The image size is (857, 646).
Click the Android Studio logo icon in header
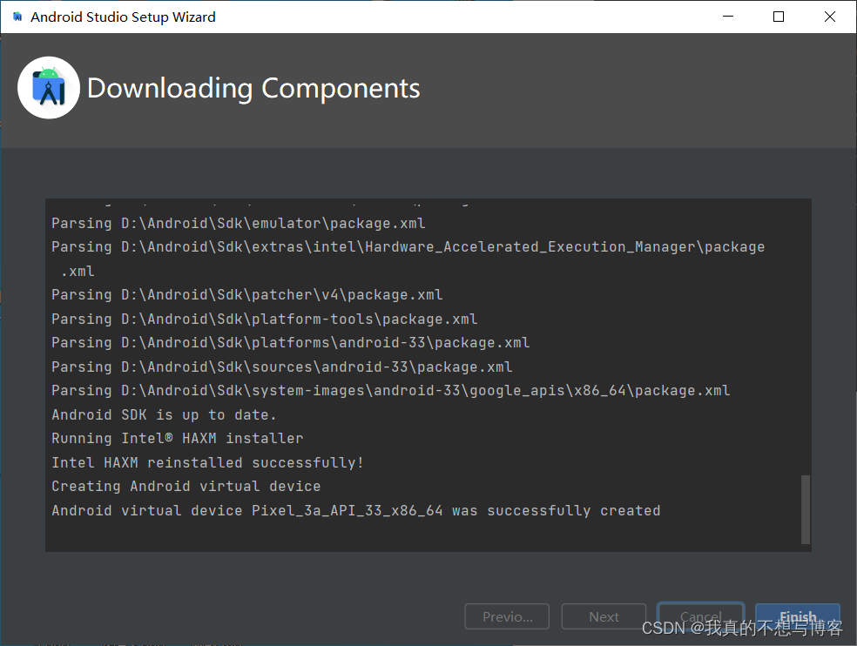49,88
